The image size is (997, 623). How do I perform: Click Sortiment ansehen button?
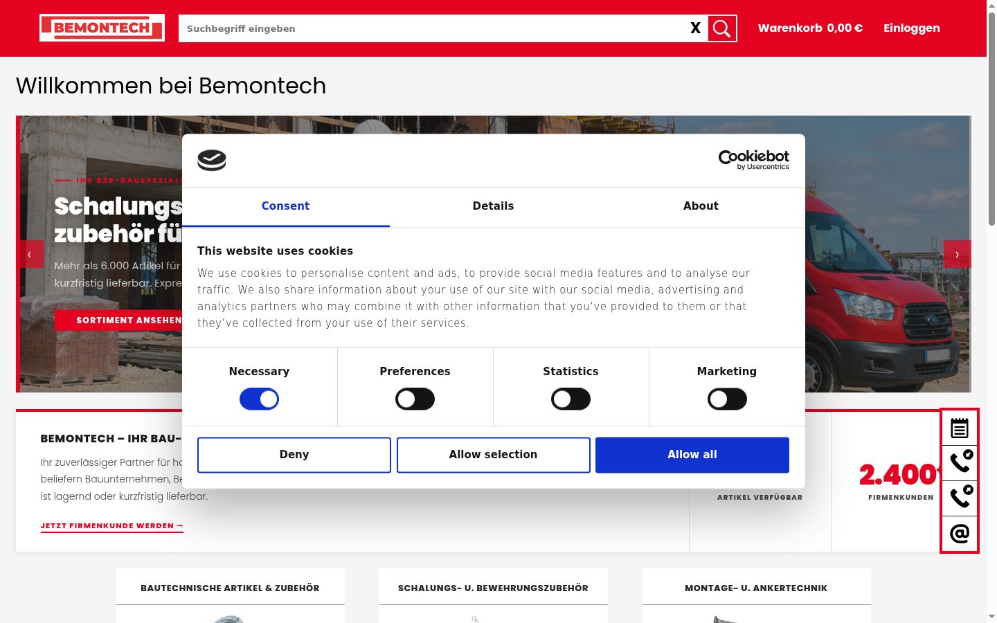119,320
